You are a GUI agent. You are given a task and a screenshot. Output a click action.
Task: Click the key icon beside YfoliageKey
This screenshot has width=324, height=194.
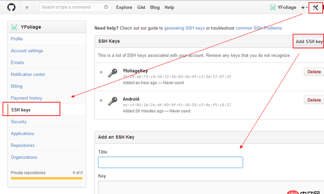click(113, 73)
